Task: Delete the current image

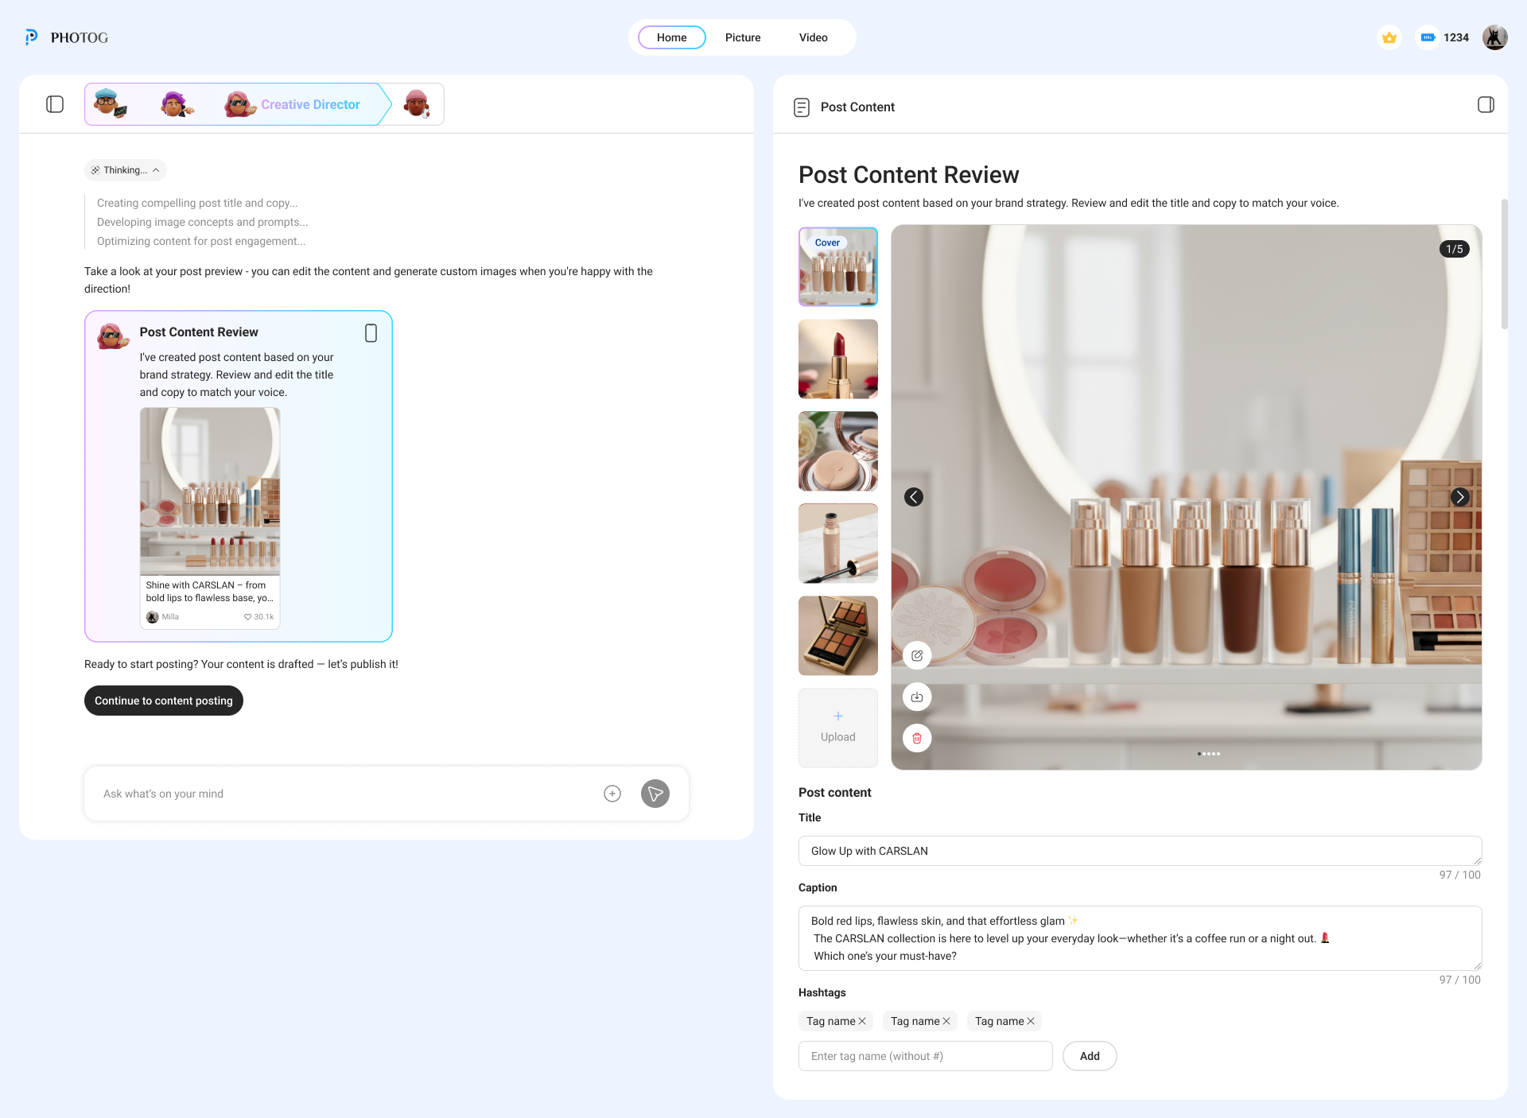Action: 917,739
